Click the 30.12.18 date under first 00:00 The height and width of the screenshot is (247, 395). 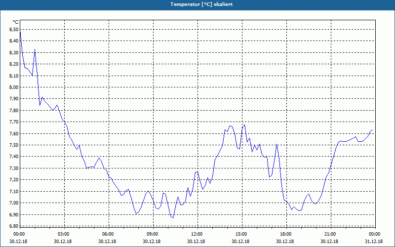click(18, 241)
